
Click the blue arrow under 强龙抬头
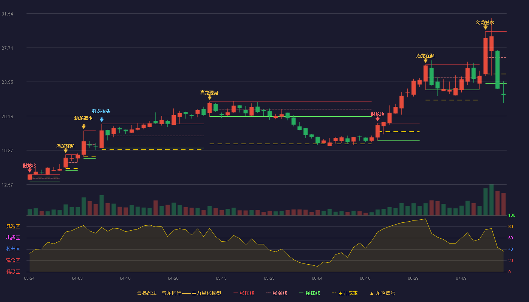(102, 120)
